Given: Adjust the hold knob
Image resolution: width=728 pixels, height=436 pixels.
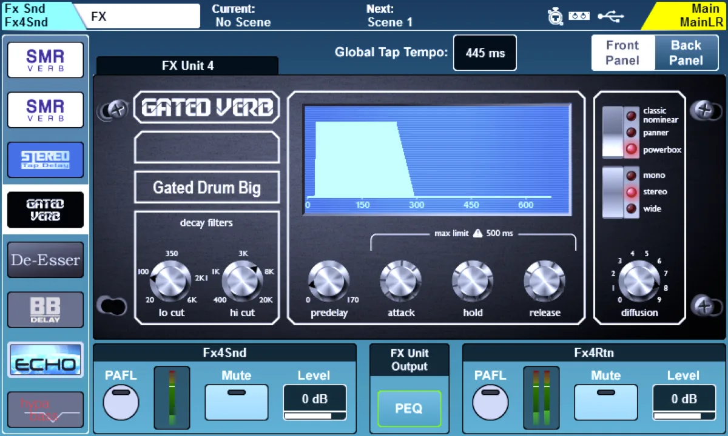Looking at the screenshot, I should [x=473, y=282].
